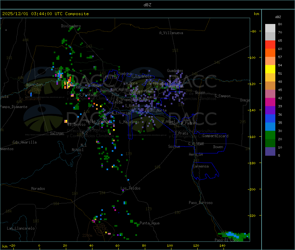Click the G_ALVEAR map label
Viewport: 295px width, 250px height.
196,144
